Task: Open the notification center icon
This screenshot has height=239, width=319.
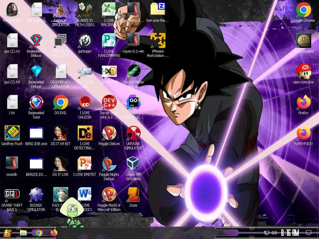Action: tap(309, 233)
